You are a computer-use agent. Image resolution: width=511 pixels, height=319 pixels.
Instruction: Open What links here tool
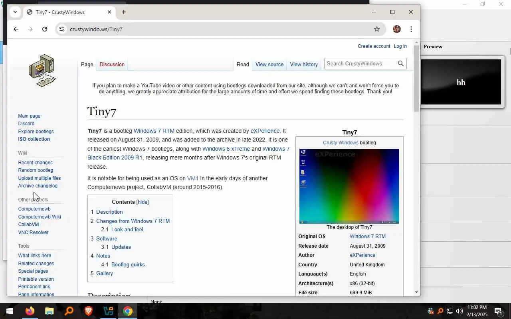pyautogui.click(x=34, y=256)
